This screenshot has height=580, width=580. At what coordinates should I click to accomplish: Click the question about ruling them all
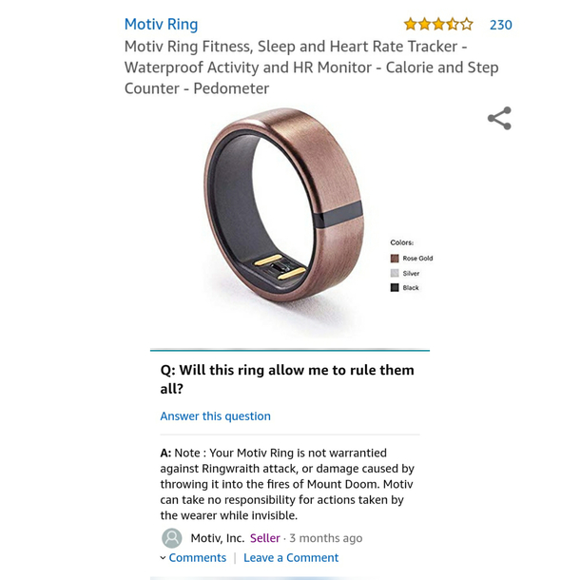(x=287, y=379)
